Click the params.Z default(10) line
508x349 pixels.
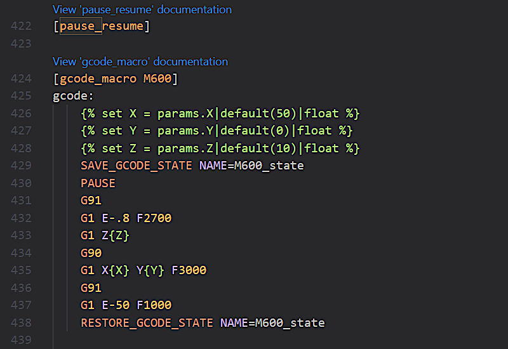pyautogui.click(x=220, y=148)
